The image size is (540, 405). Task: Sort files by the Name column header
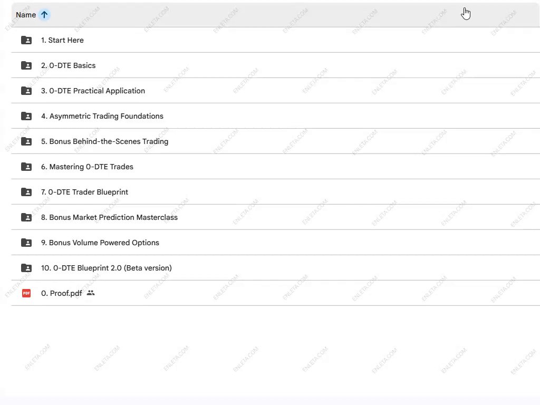(26, 15)
